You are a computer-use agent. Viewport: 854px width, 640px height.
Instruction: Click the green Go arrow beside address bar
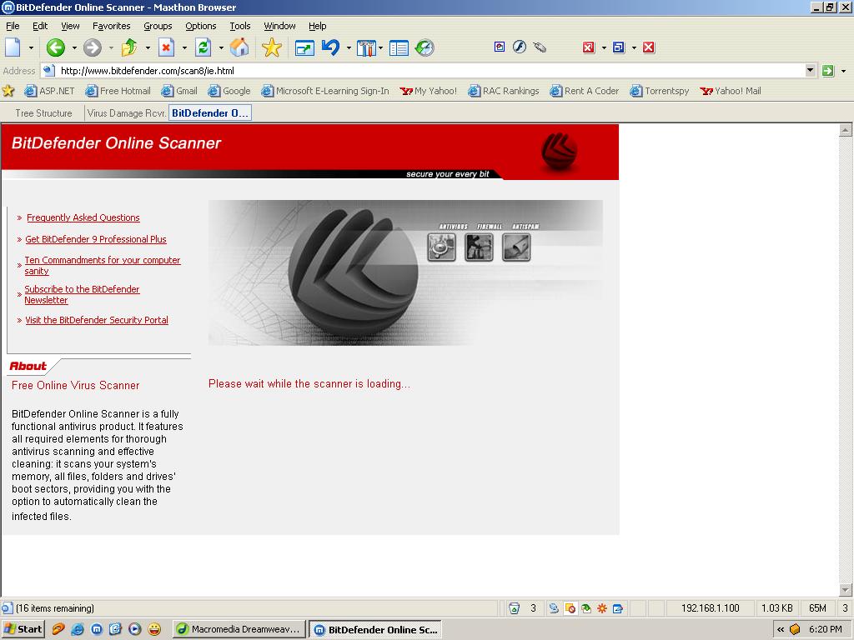pyautogui.click(x=828, y=71)
